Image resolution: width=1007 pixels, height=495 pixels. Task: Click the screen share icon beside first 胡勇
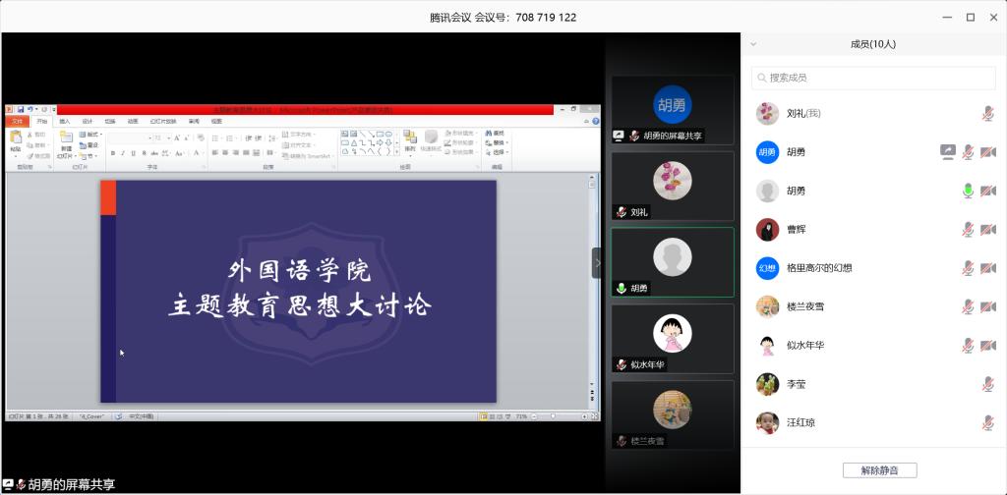(x=948, y=152)
